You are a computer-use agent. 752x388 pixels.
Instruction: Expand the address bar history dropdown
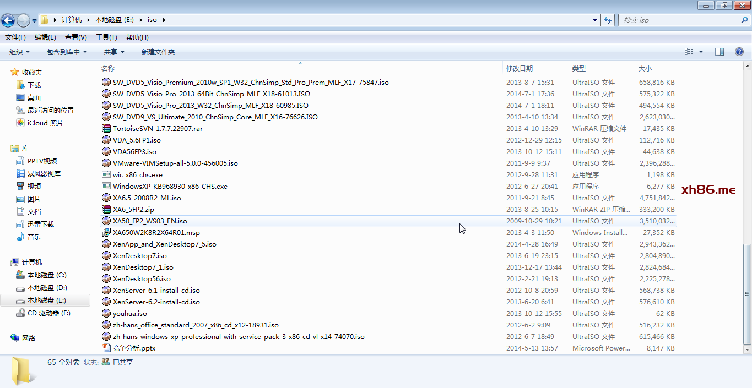tap(595, 20)
